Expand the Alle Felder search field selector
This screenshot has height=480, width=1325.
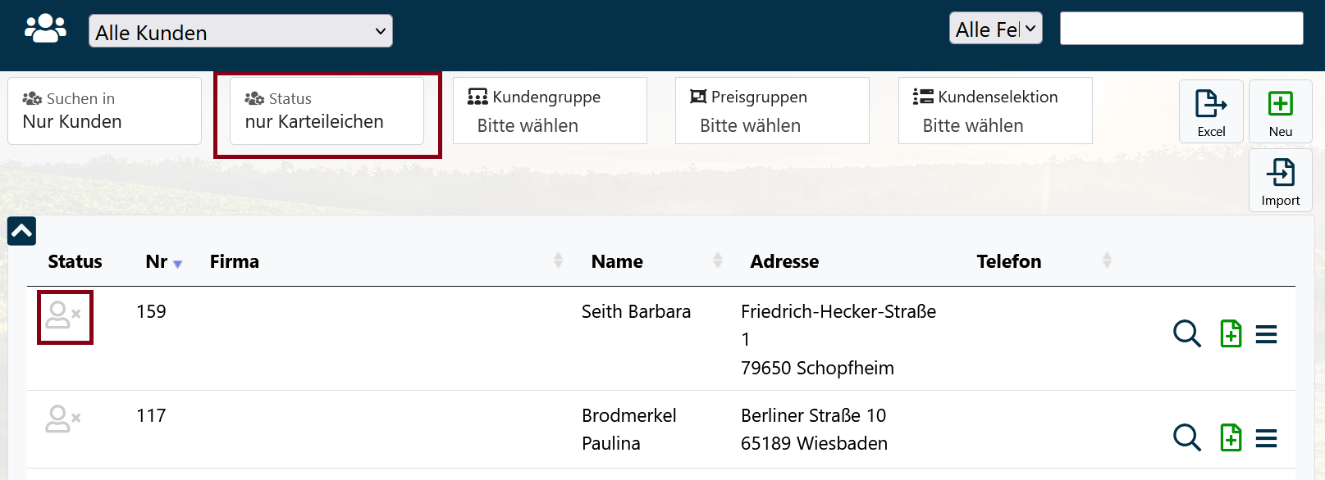click(995, 29)
